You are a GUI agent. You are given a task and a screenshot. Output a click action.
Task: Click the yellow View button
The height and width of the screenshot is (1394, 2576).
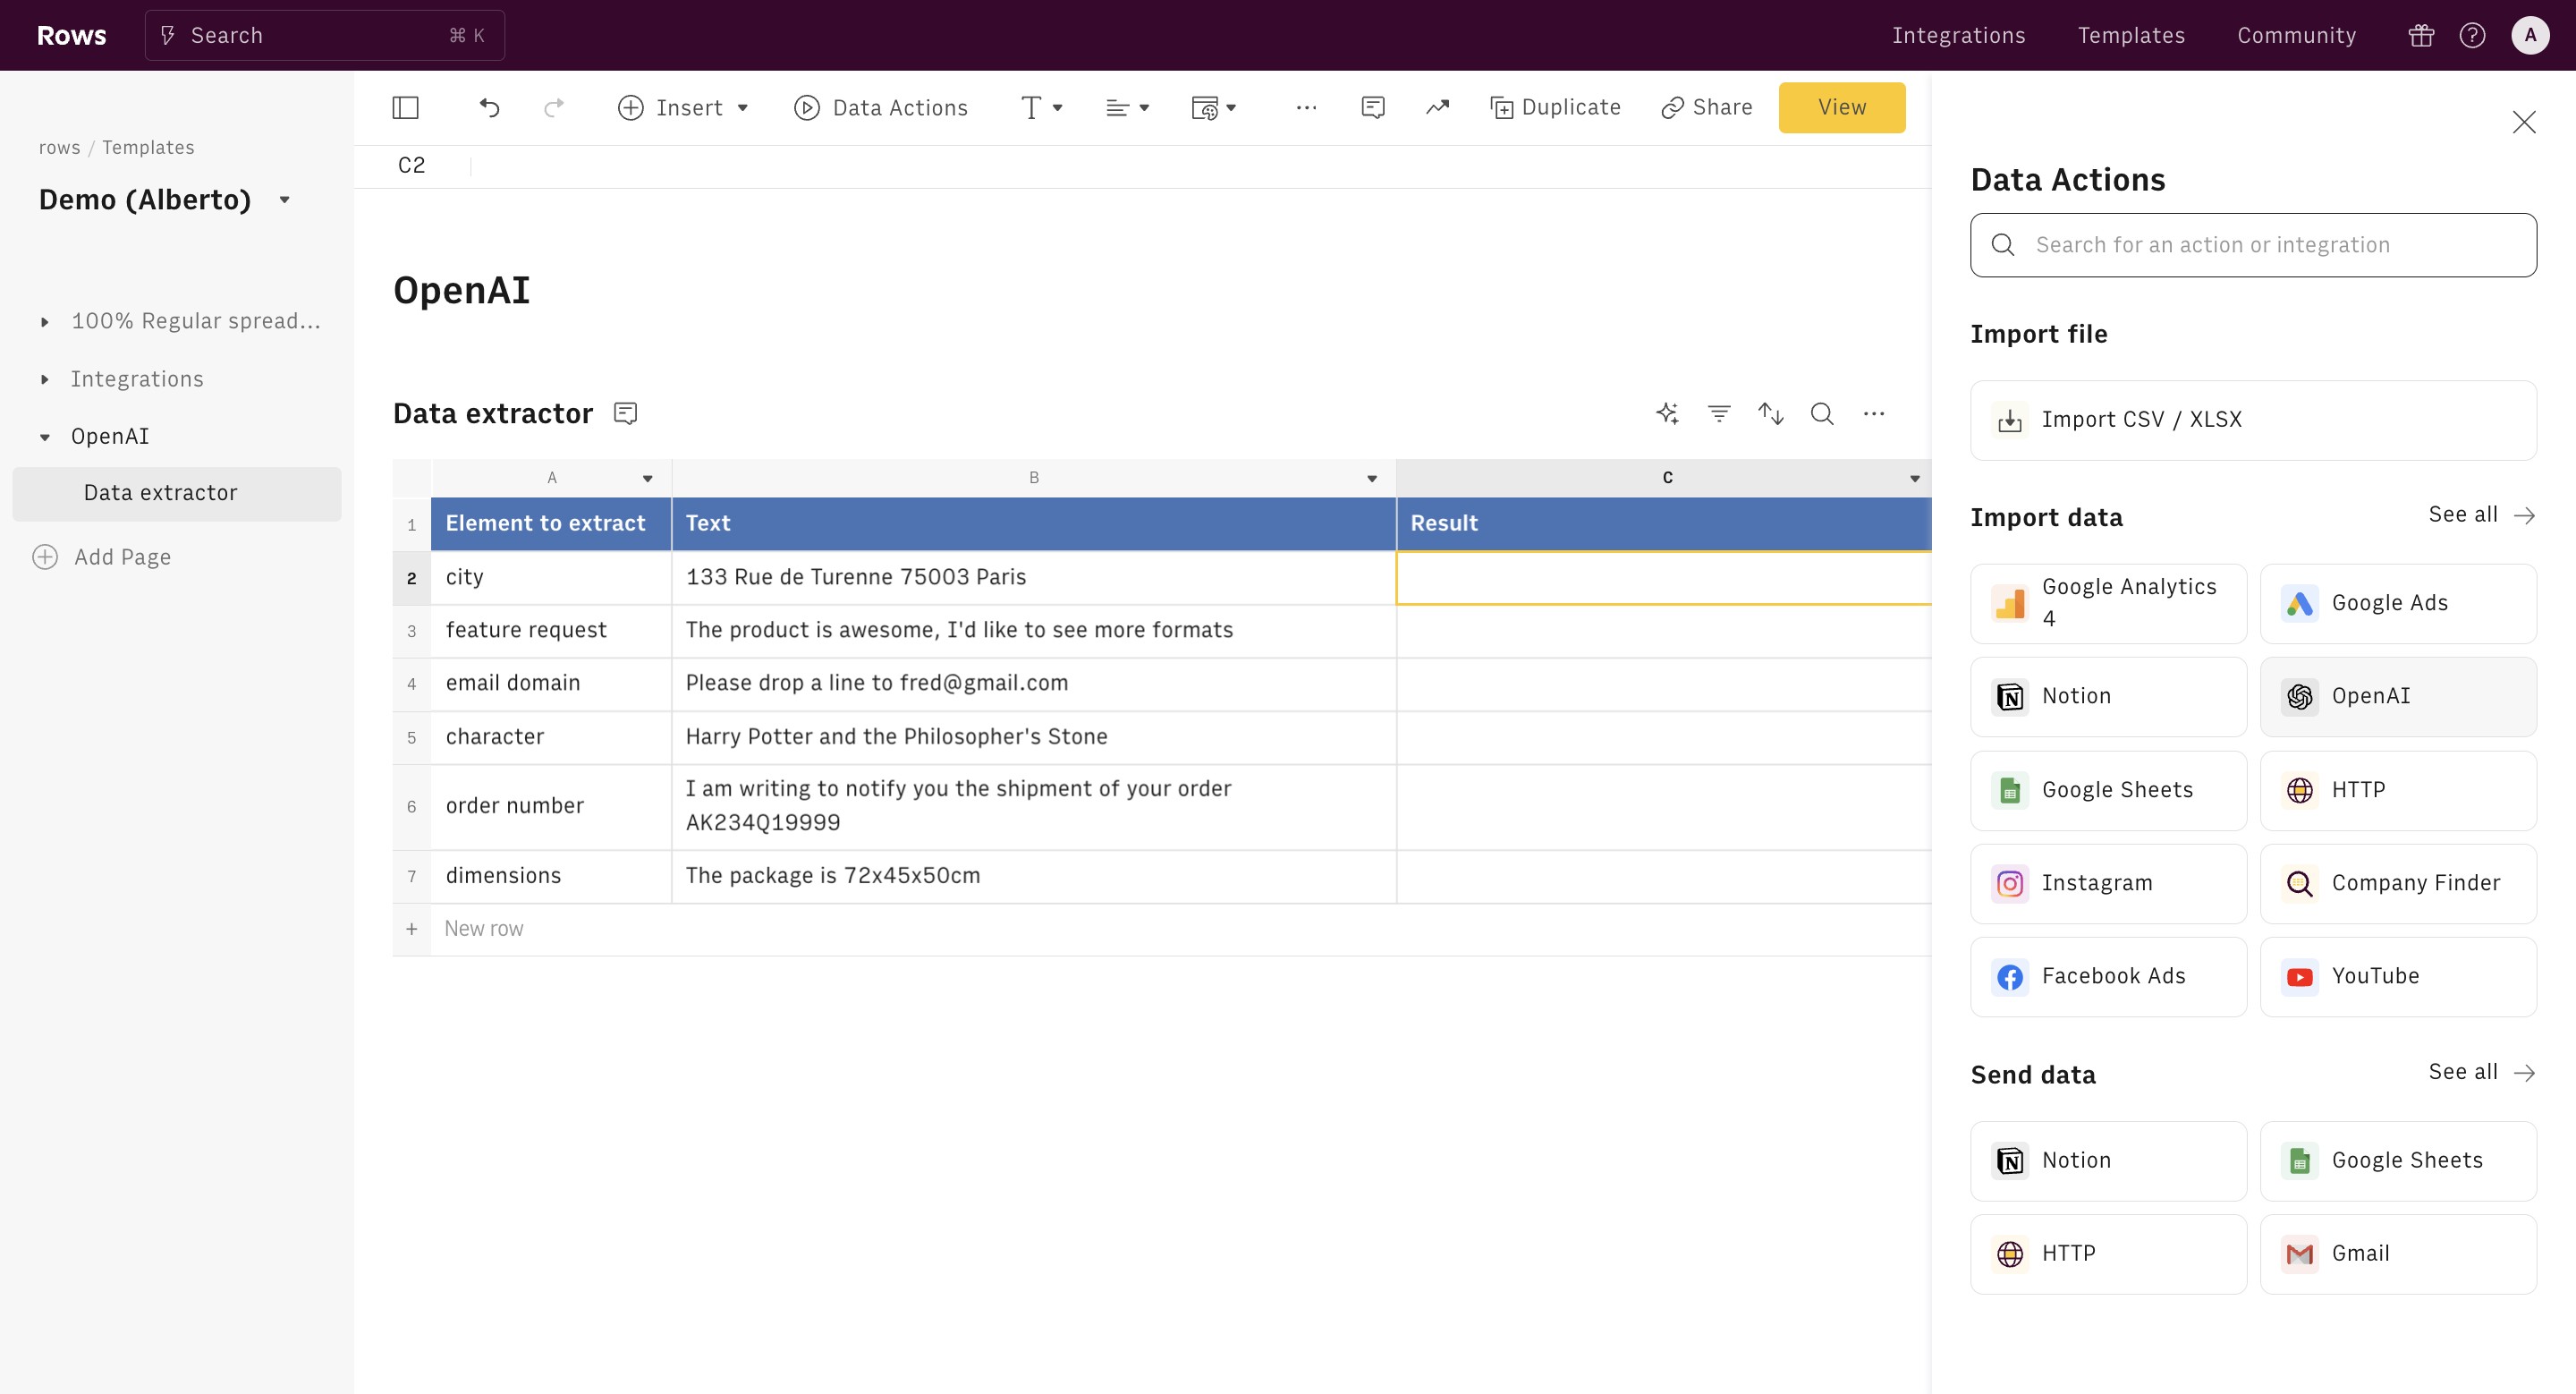(1841, 108)
